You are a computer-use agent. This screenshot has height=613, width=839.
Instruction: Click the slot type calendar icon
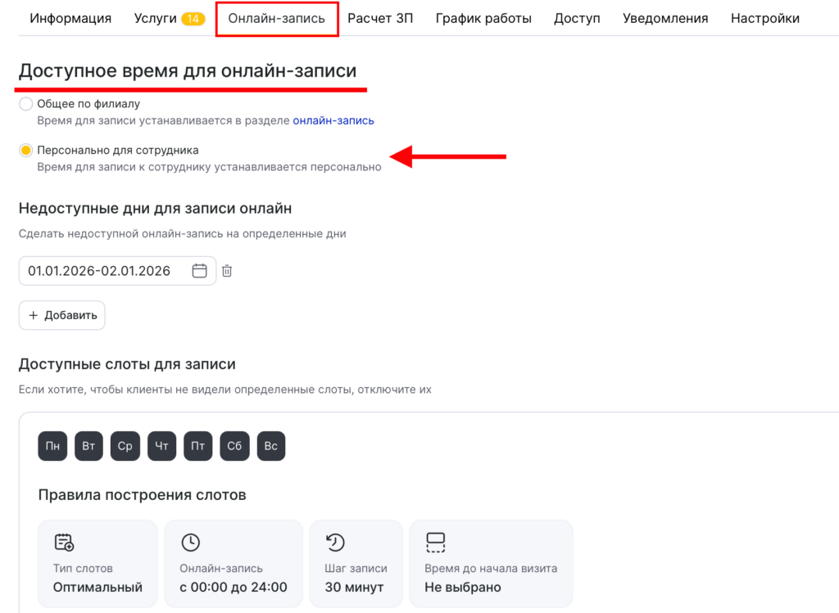pyautogui.click(x=64, y=543)
